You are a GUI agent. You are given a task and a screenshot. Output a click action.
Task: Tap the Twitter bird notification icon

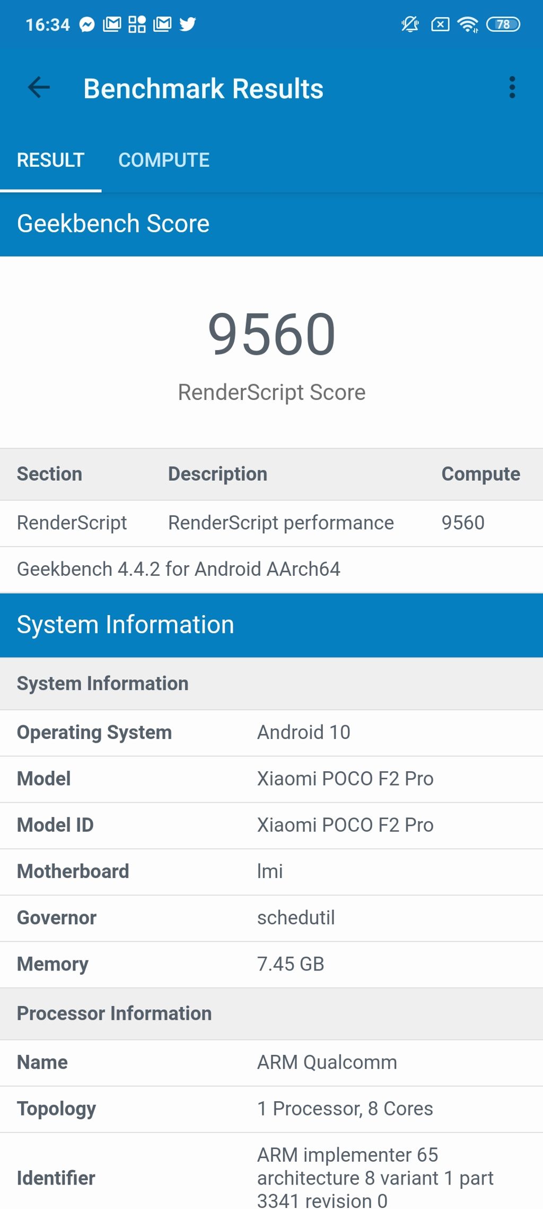[187, 24]
